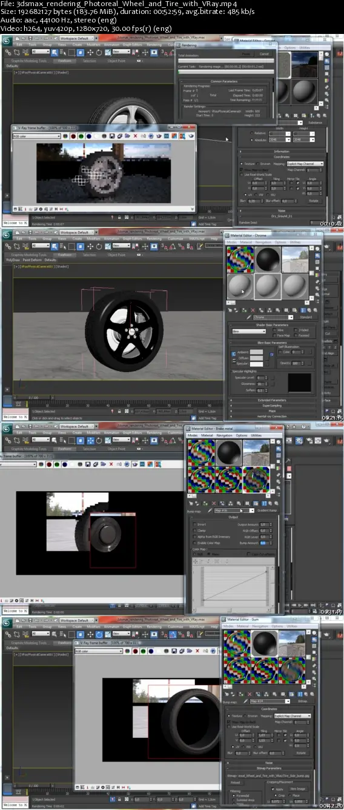
Task: Expand Extended Parameters rollout in Chrome editor
Action: click(272, 400)
